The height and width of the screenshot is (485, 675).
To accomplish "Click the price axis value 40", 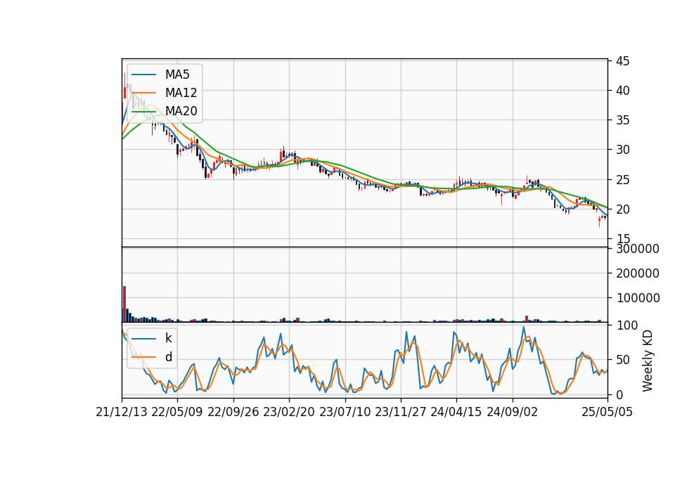I will pyautogui.click(x=622, y=91).
